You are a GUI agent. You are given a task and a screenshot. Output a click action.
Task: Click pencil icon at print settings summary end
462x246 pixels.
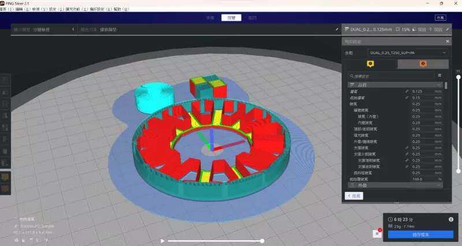pyautogui.click(x=447, y=29)
